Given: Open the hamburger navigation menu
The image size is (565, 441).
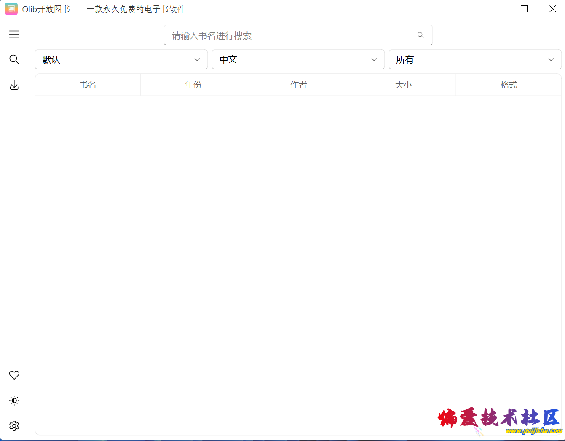Looking at the screenshot, I should pos(14,35).
